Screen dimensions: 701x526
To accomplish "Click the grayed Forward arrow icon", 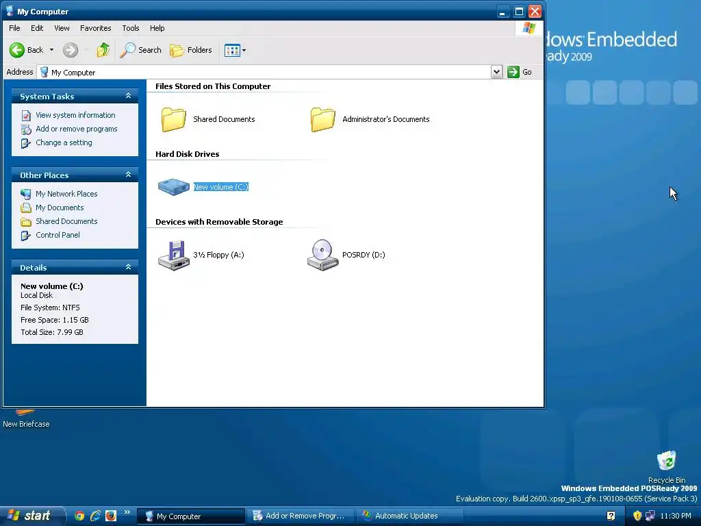I will pyautogui.click(x=71, y=50).
